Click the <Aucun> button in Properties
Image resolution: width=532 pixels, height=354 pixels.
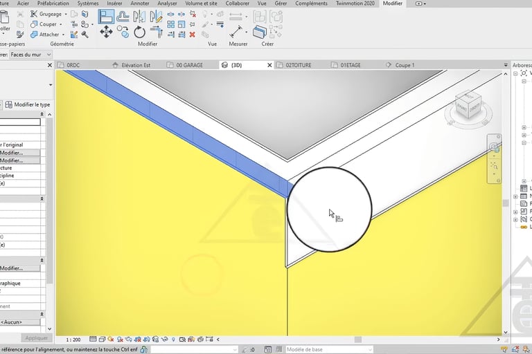[19, 322]
